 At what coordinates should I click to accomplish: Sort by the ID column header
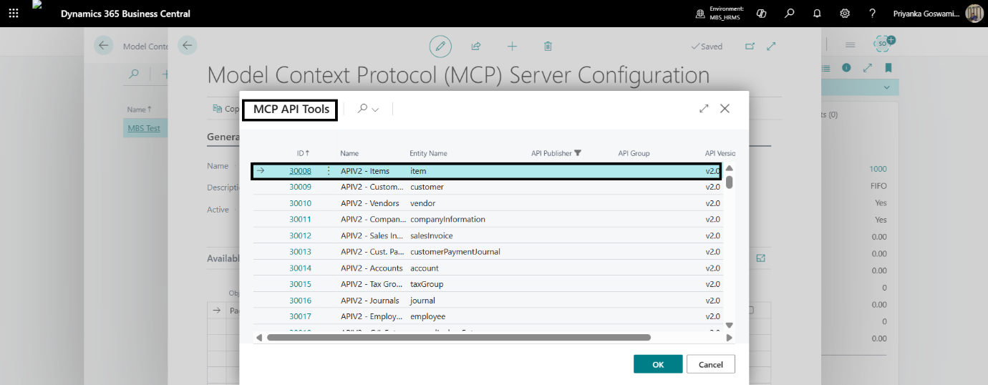click(303, 153)
